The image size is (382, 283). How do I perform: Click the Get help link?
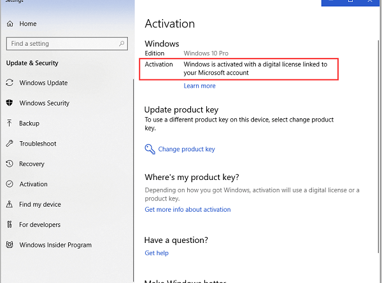point(157,253)
